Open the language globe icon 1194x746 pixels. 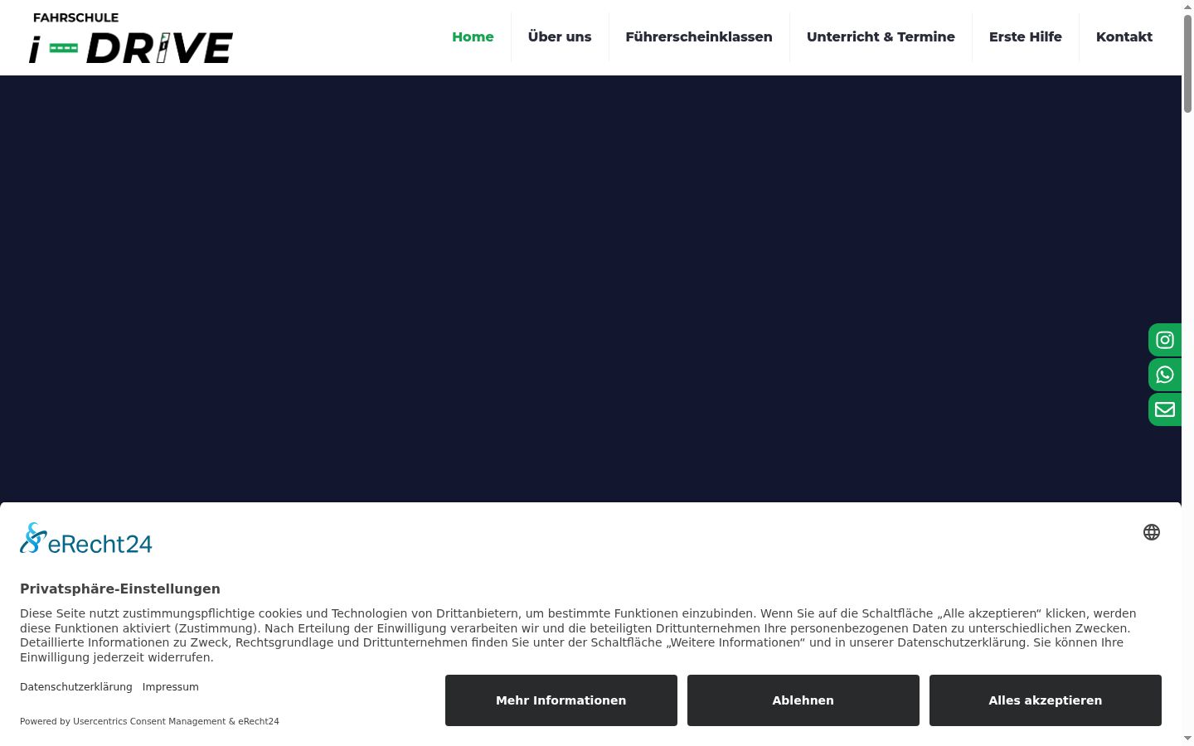coord(1152,532)
